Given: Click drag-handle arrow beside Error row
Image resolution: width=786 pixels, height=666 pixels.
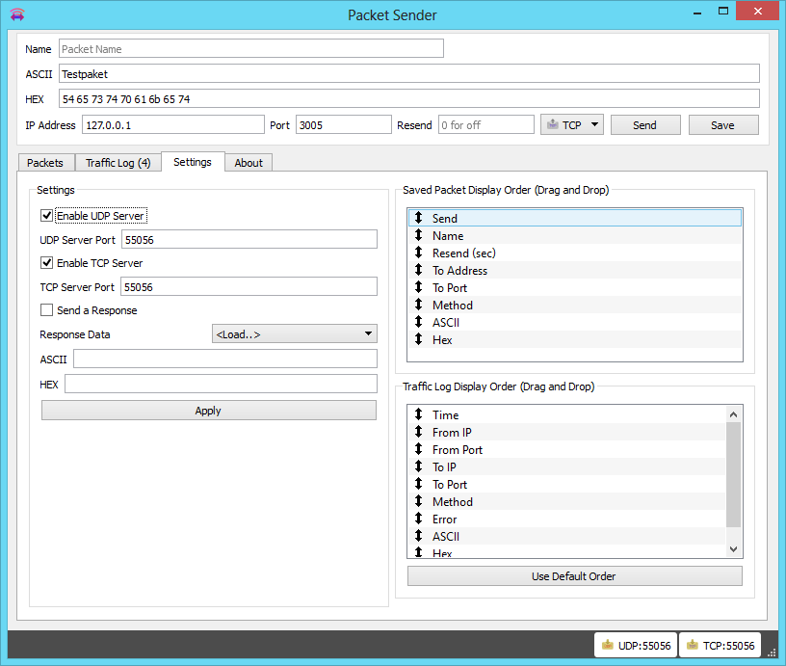Looking at the screenshot, I should (419, 519).
